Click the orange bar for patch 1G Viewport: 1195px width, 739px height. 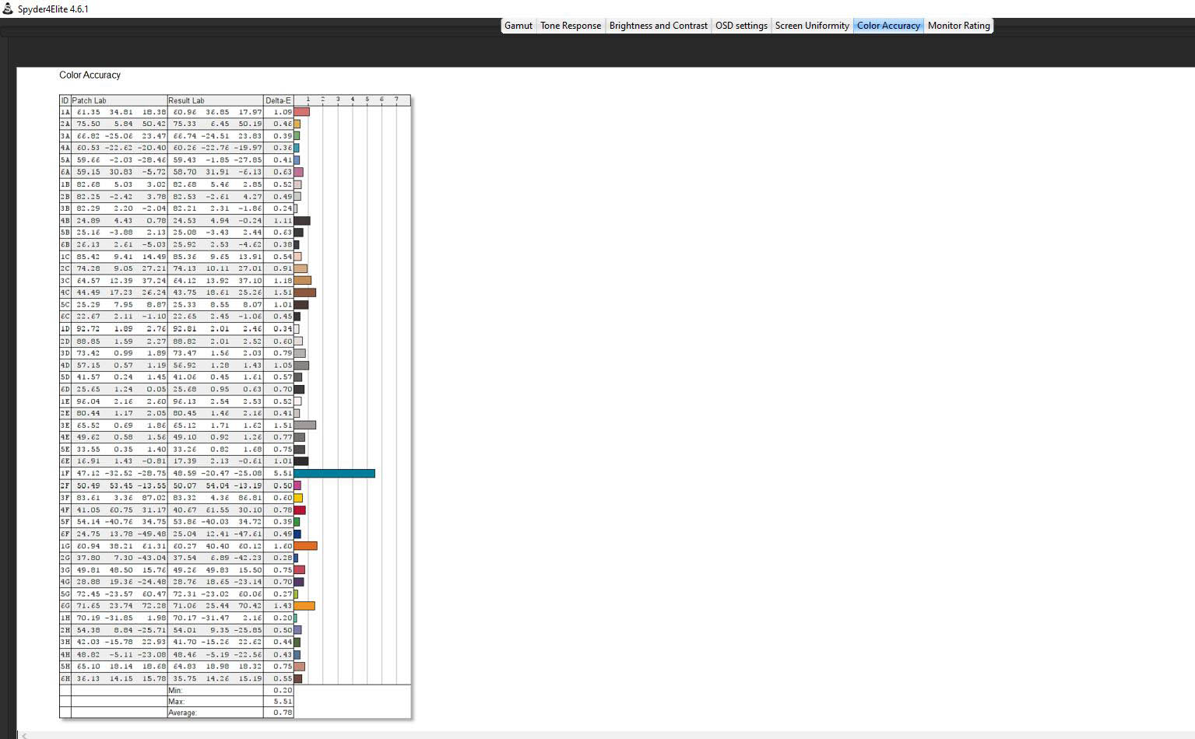pyautogui.click(x=306, y=545)
